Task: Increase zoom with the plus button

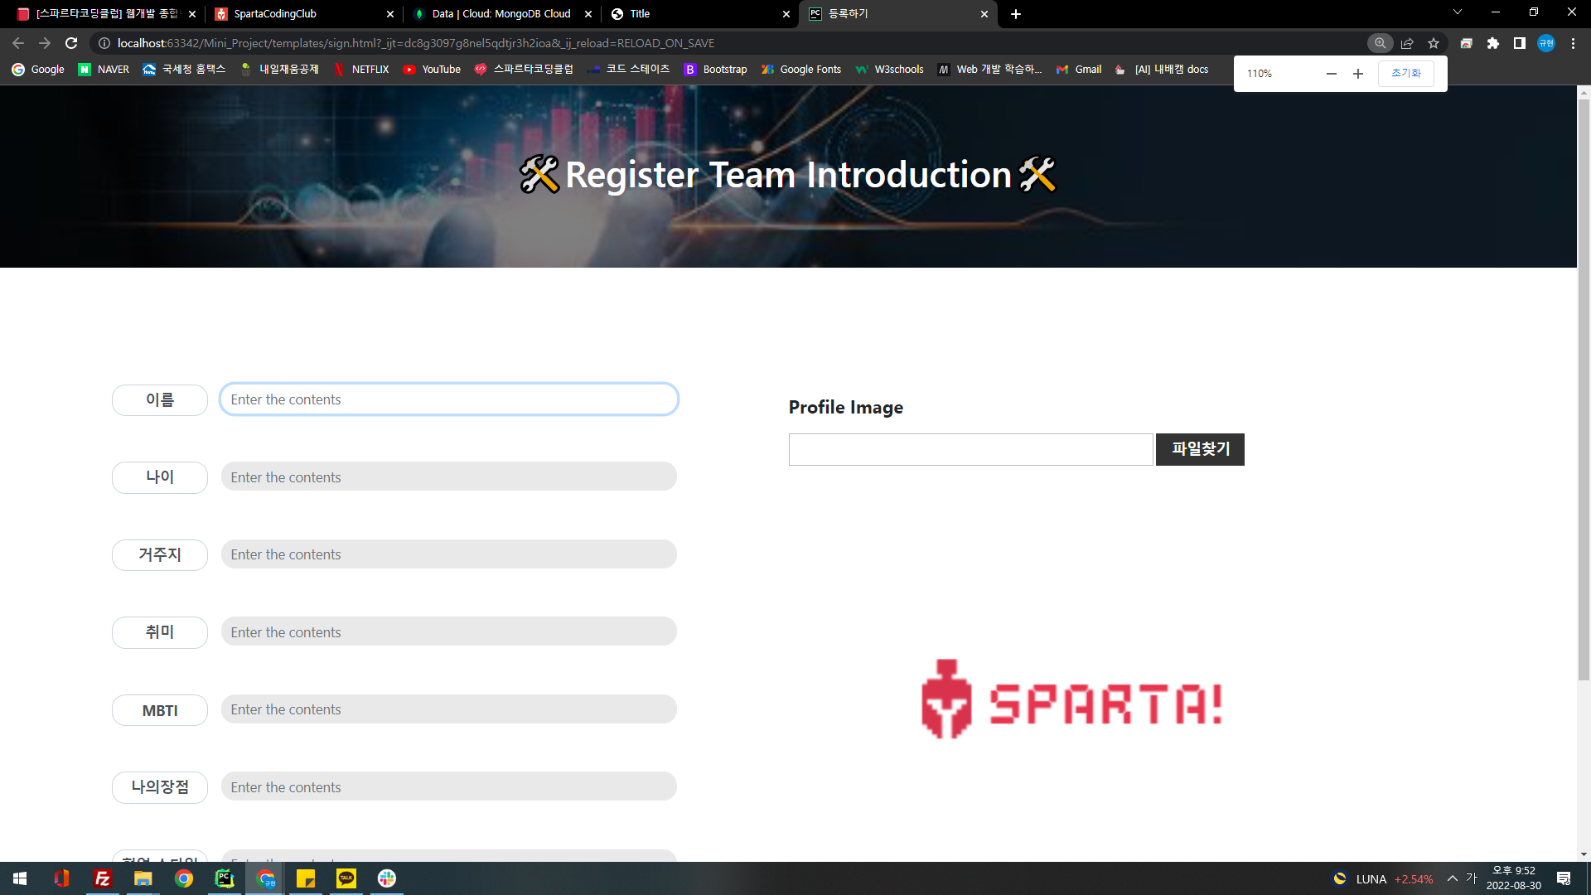Action: coord(1358,74)
